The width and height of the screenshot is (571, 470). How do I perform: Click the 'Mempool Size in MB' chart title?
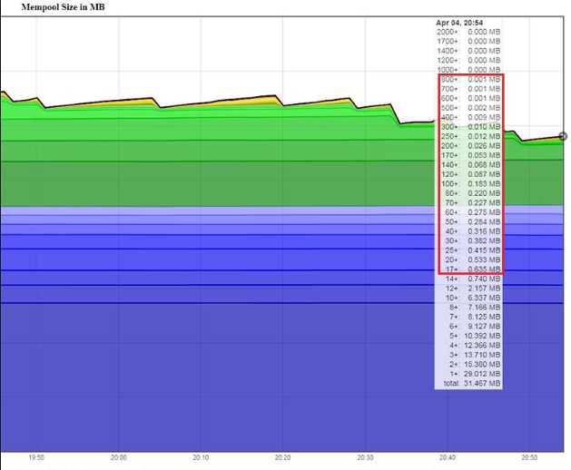[x=60, y=7]
